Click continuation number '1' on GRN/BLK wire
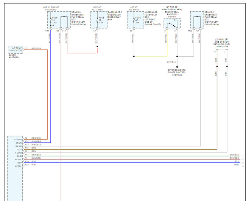246x201 pixels. point(243,156)
